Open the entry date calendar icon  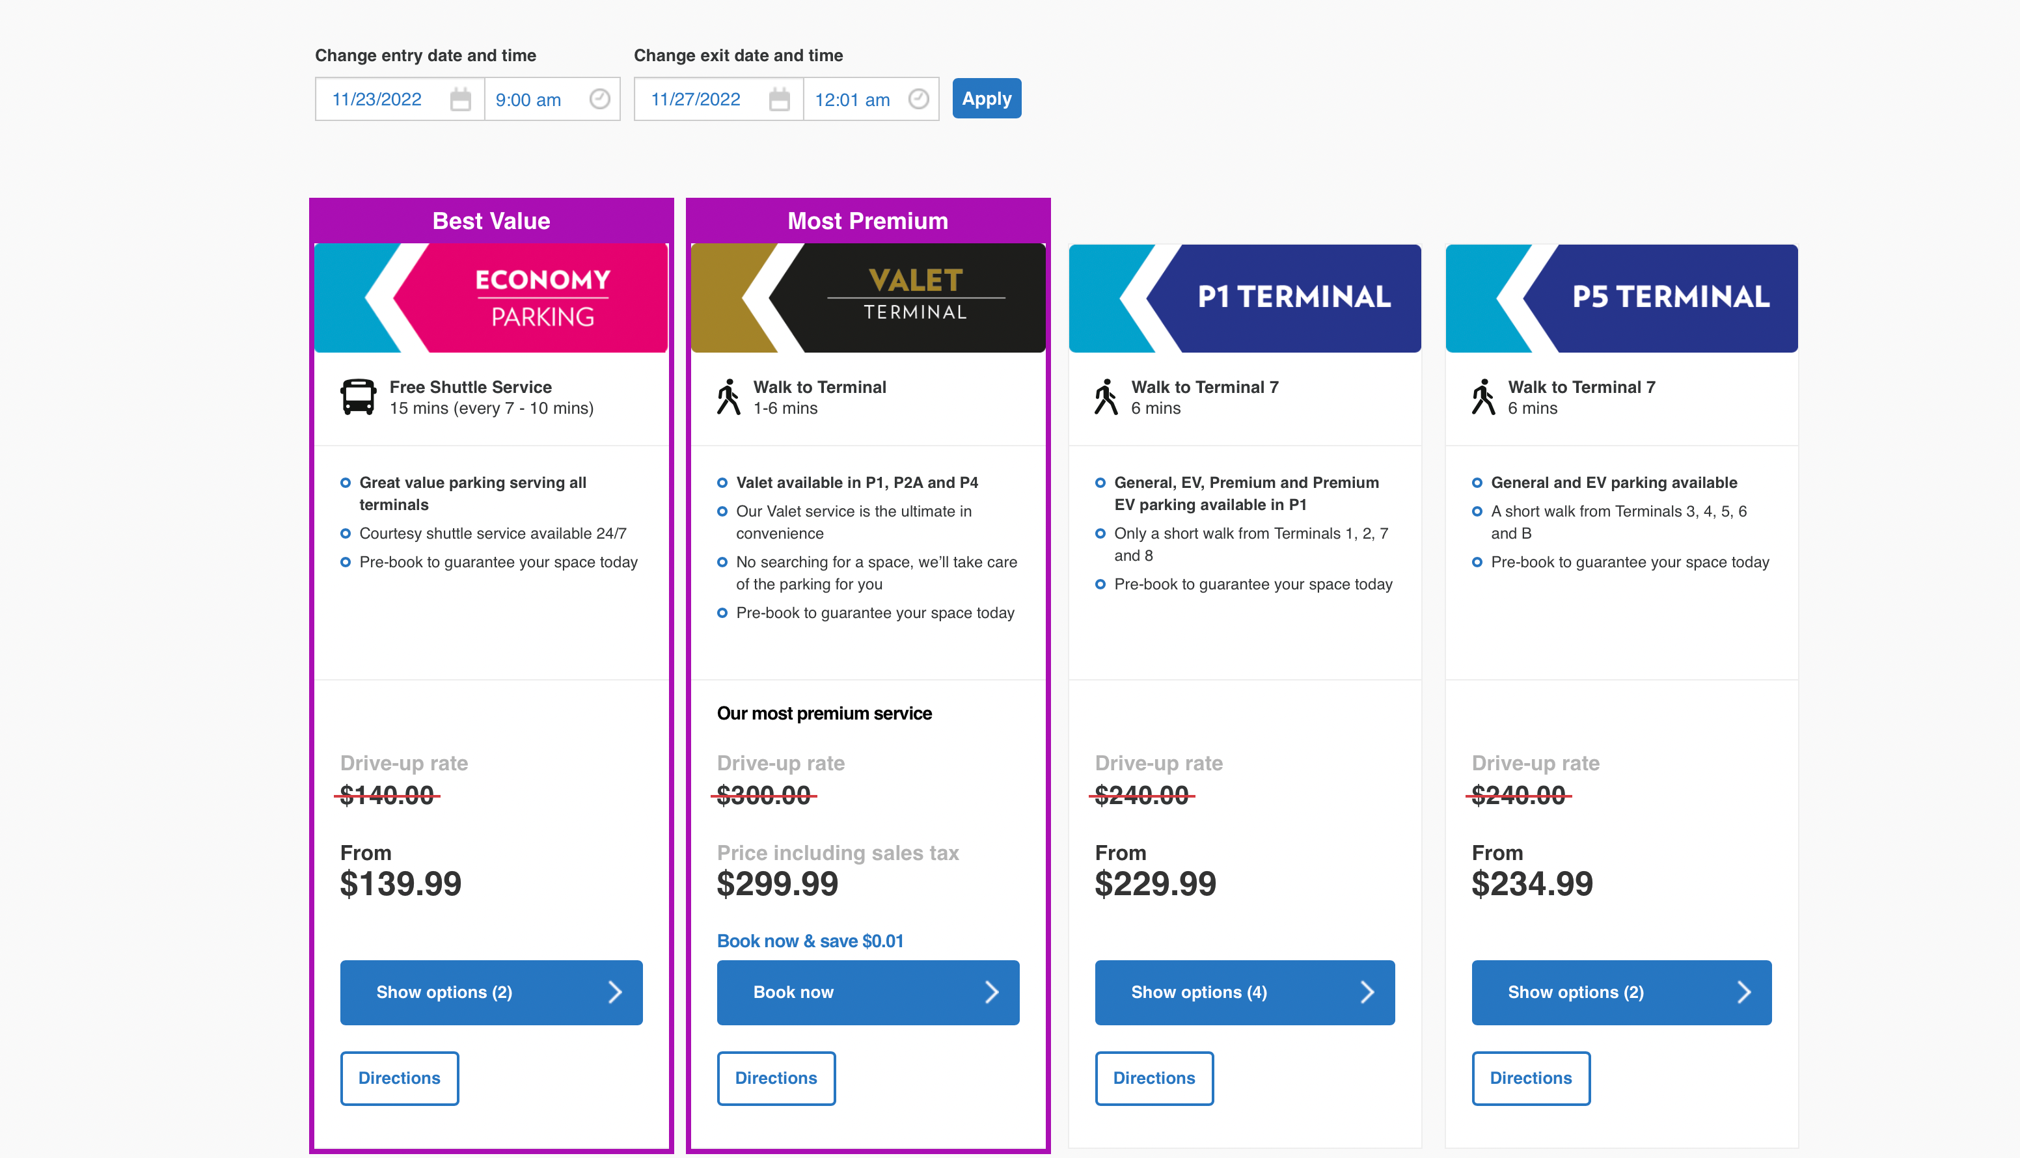coord(461,100)
